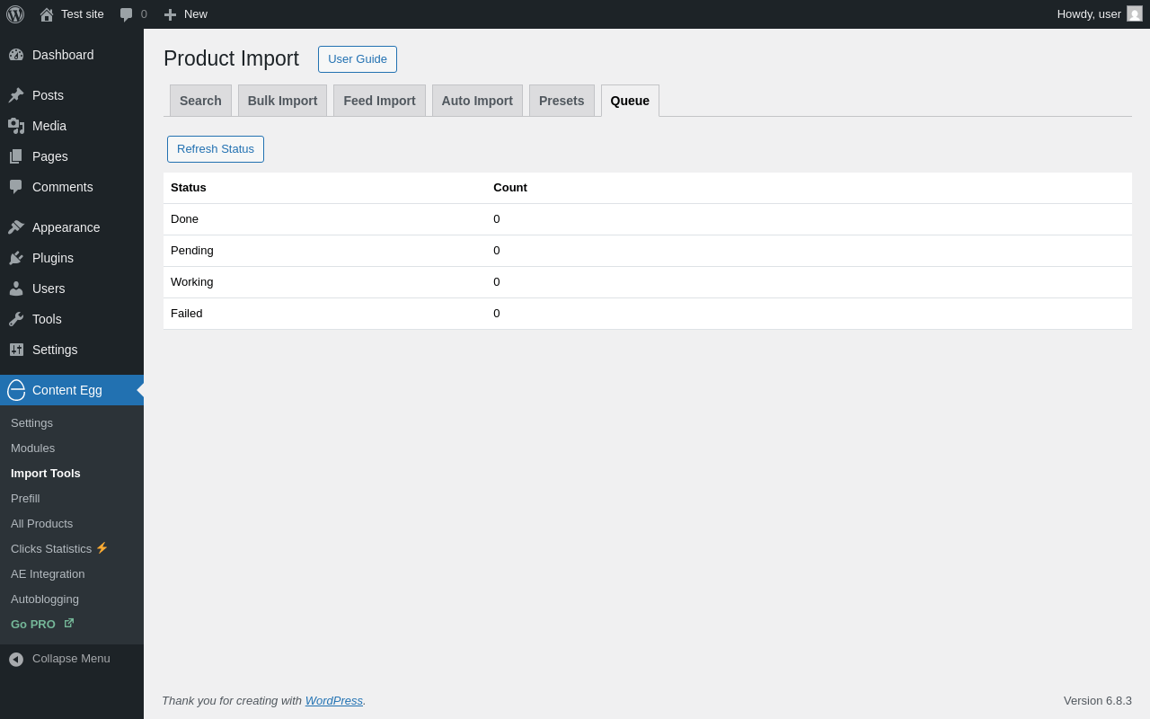Switch to the Bulk Import tab

(x=282, y=101)
